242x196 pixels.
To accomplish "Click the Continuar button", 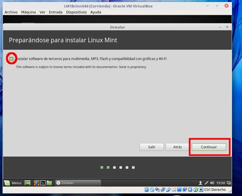I will [209, 147].
